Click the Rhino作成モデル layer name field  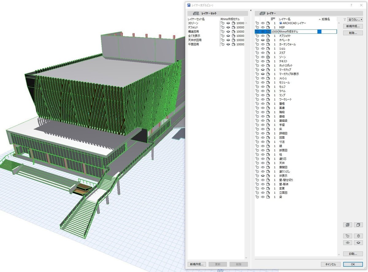(298, 32)
